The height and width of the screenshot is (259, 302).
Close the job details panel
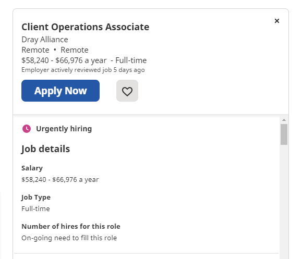(x=277, y=21)
